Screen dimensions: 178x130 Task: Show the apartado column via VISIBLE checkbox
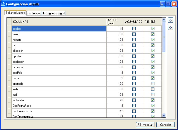[153, 84]
